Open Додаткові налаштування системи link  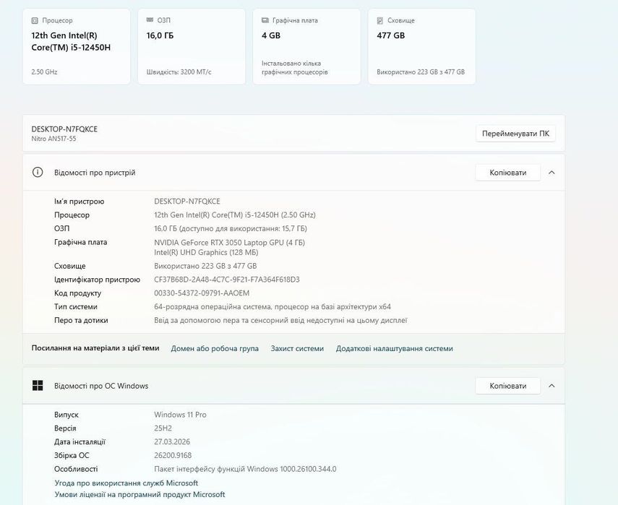(x=395, y=349)
